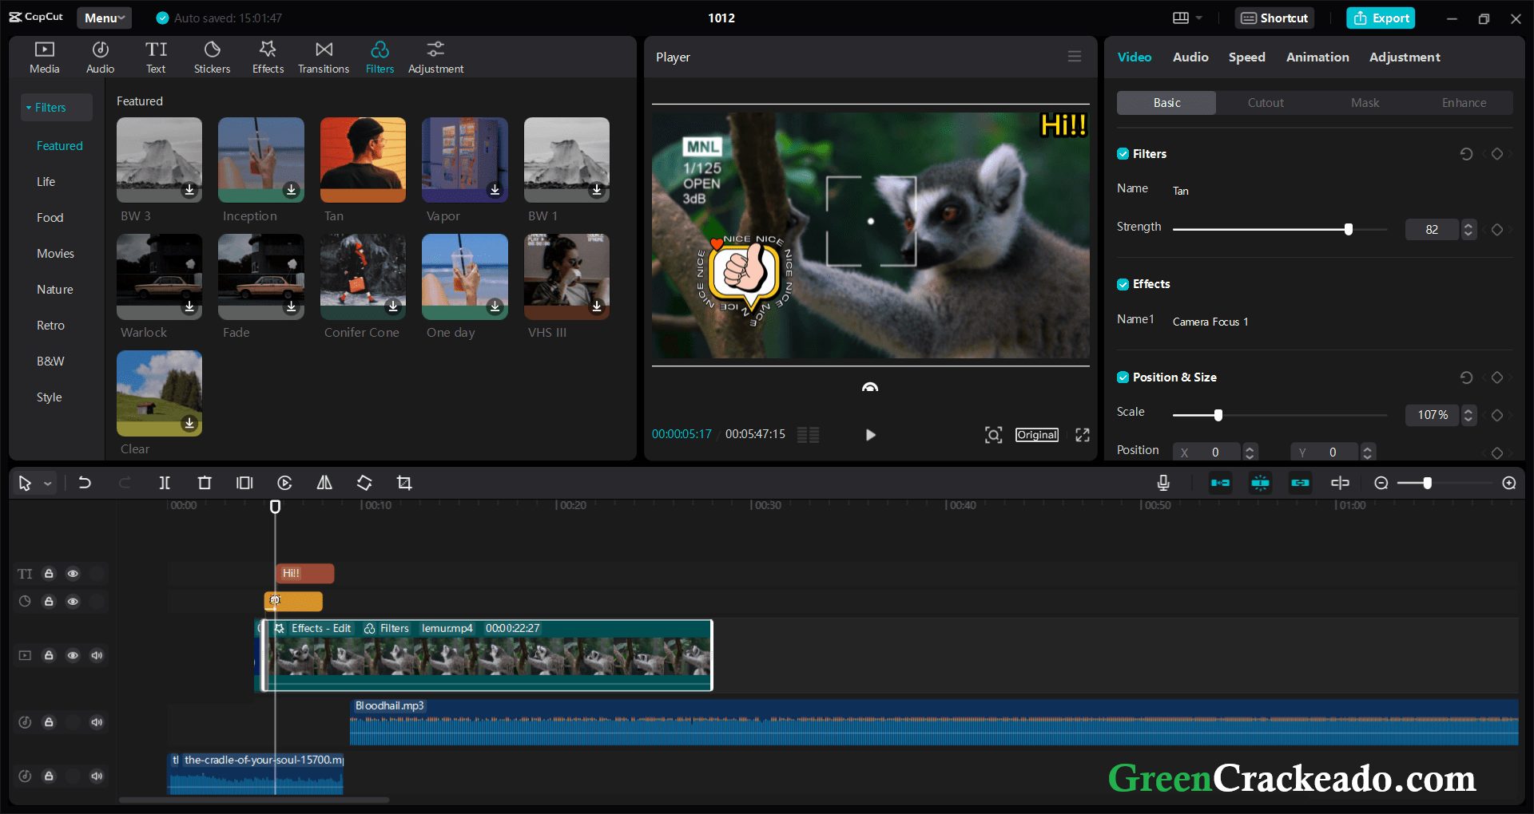The width and height of the screenshot is (1534, 814).
Task: Expand the selection tool mode dropdown arrow
Action: (48, 484)
